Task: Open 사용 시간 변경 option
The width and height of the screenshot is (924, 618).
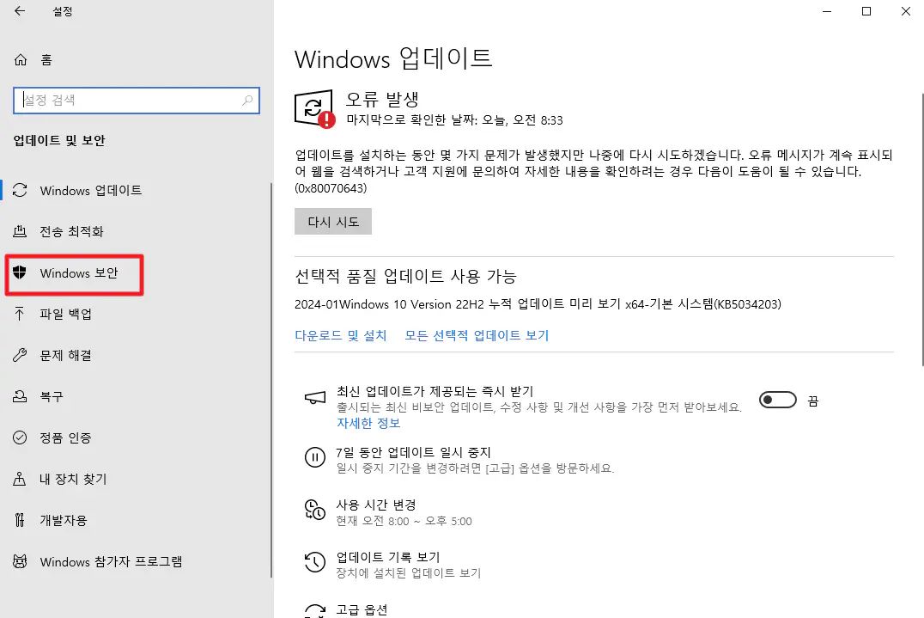Action: pyautogui.click(x=376, y=505)
